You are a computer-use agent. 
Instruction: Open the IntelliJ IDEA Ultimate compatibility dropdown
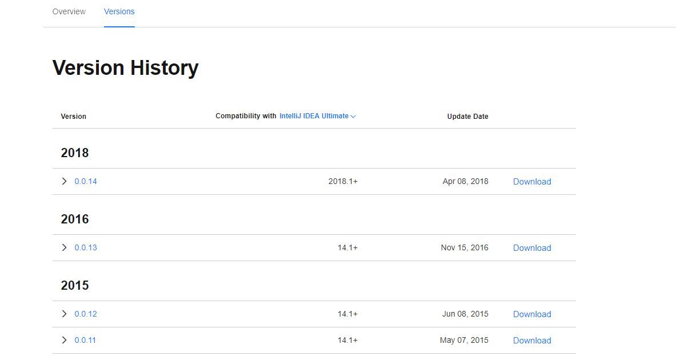(x=314, y=116)
